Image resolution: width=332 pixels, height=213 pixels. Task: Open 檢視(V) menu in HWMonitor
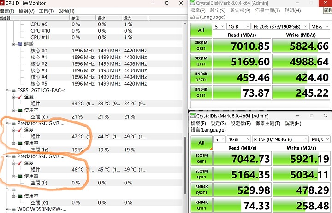26,11
